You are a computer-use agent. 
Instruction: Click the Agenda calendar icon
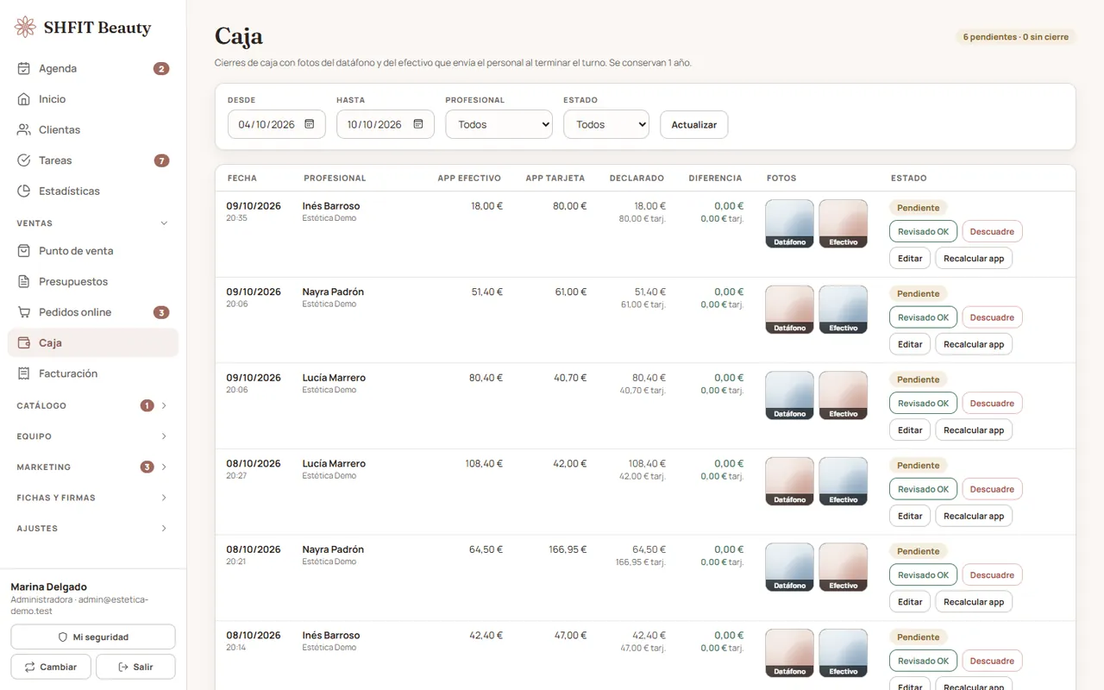24,68
